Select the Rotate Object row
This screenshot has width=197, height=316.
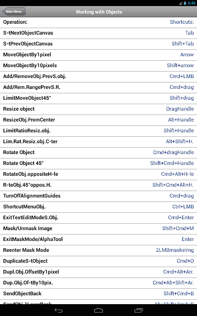[x=98, y=153]
